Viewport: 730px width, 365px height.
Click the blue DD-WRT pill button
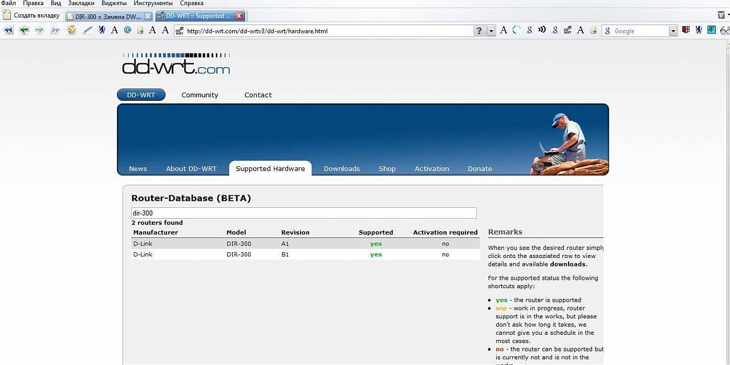141,95
